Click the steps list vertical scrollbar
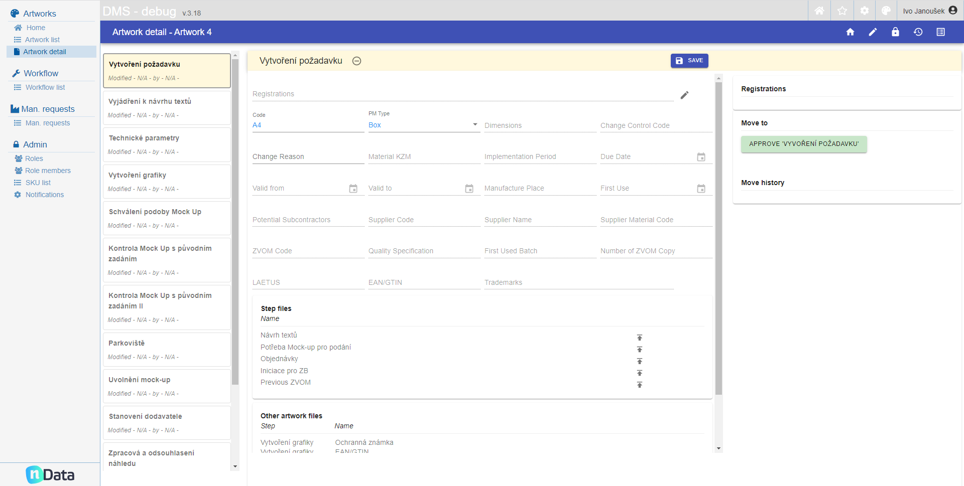 [x=235, y=221]
